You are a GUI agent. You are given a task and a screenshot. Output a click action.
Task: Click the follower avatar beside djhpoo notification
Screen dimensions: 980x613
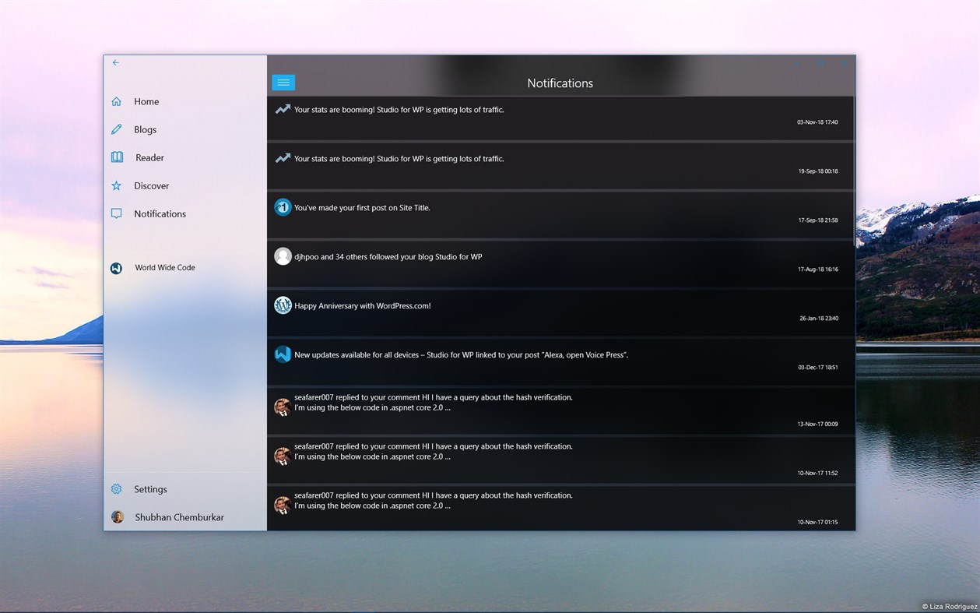[x=283, y=255]
